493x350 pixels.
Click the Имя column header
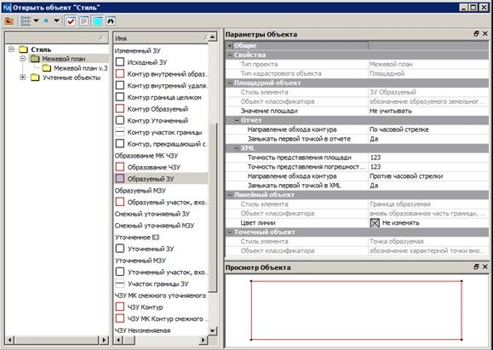click(161, 38)
